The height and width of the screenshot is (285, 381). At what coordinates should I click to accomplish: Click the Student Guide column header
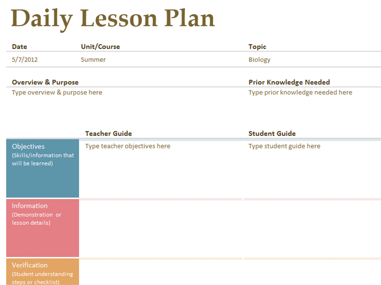coord(272,133)
